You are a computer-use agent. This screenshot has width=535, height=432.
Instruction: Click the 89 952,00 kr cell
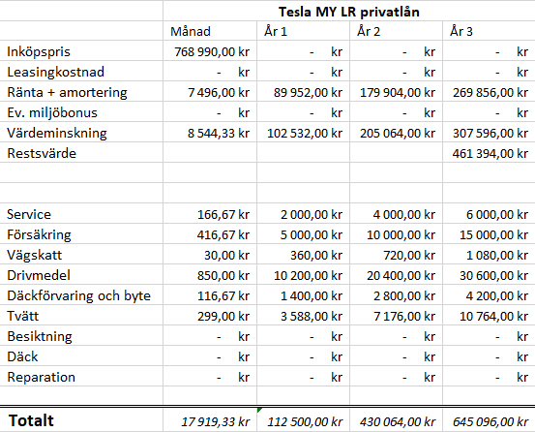pos(303,92)
